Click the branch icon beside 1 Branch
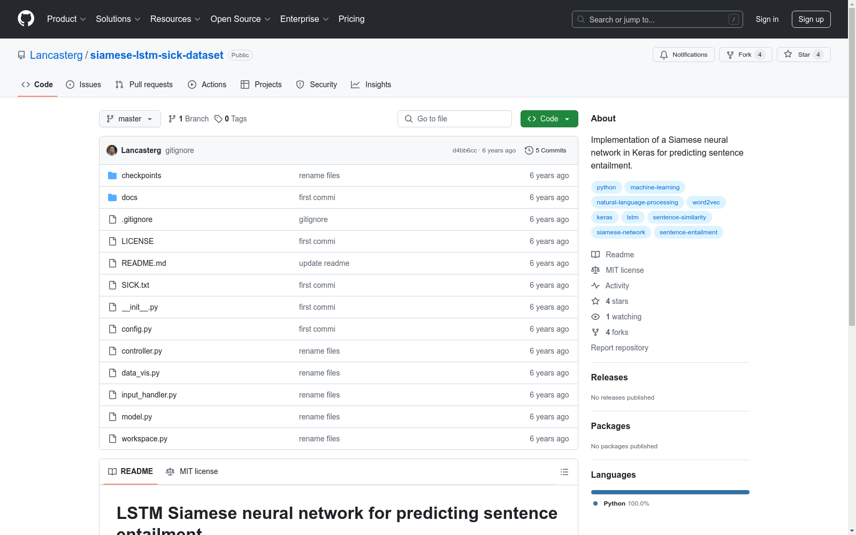 (x=172, y=119)
